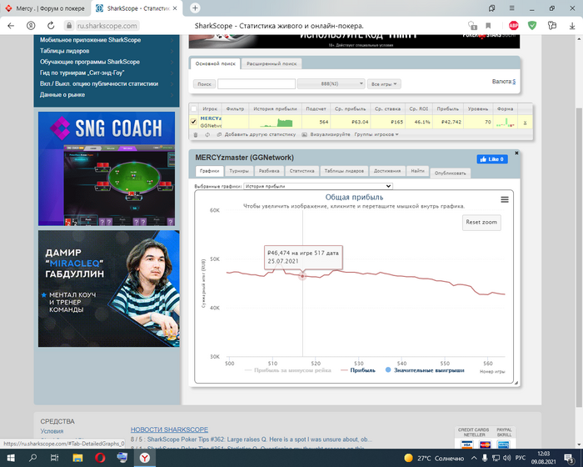Click Добавить другую статистику link
Screen dimensions: 583x467
[x=260, y=134]
